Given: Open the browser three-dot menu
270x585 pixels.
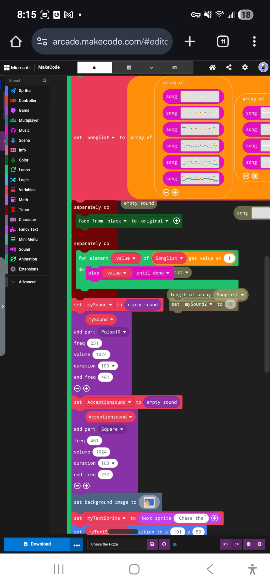Looking at the screenshot, I should [254, 41].
